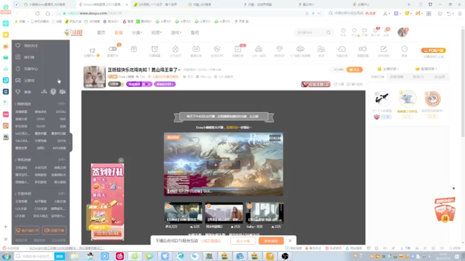Open 排行榜 ranking in the sidebar
The height and width of the screenshot is (261, 465).
point(29,57)
